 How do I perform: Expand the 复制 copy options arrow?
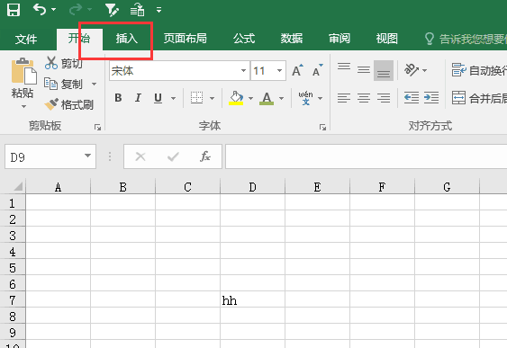coord(94,84)
